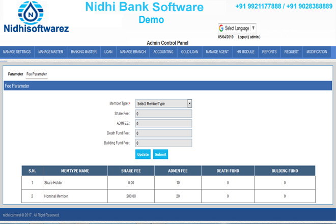Click the ADMIN FEE column header
The width and height of the screenshot is (336, 224).
178,171
